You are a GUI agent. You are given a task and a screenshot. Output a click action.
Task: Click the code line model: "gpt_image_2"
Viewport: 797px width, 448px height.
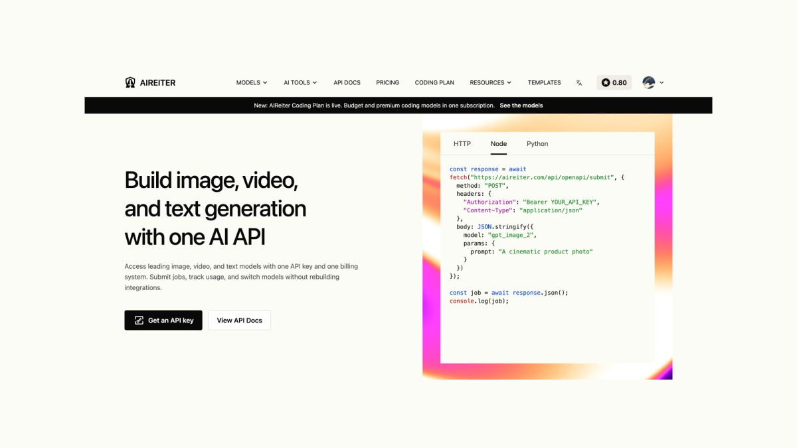[499, 235]
